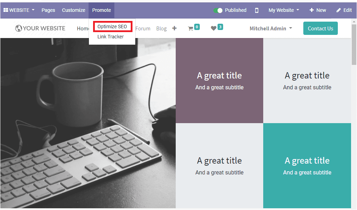Expand the WEBSITE dropdown menu

(x=19, y=10)
